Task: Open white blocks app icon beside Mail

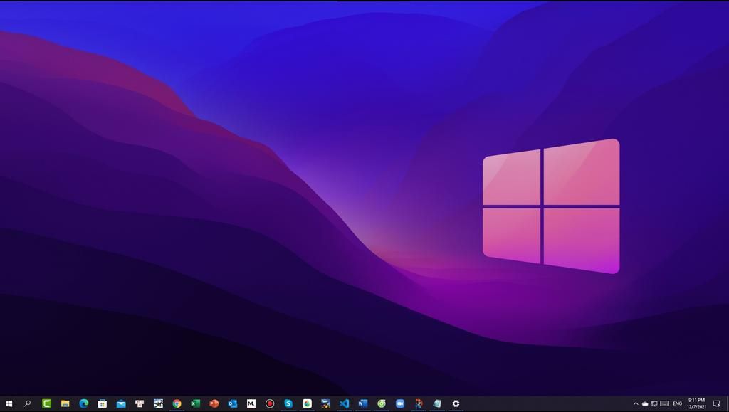Action: (140, 403)
